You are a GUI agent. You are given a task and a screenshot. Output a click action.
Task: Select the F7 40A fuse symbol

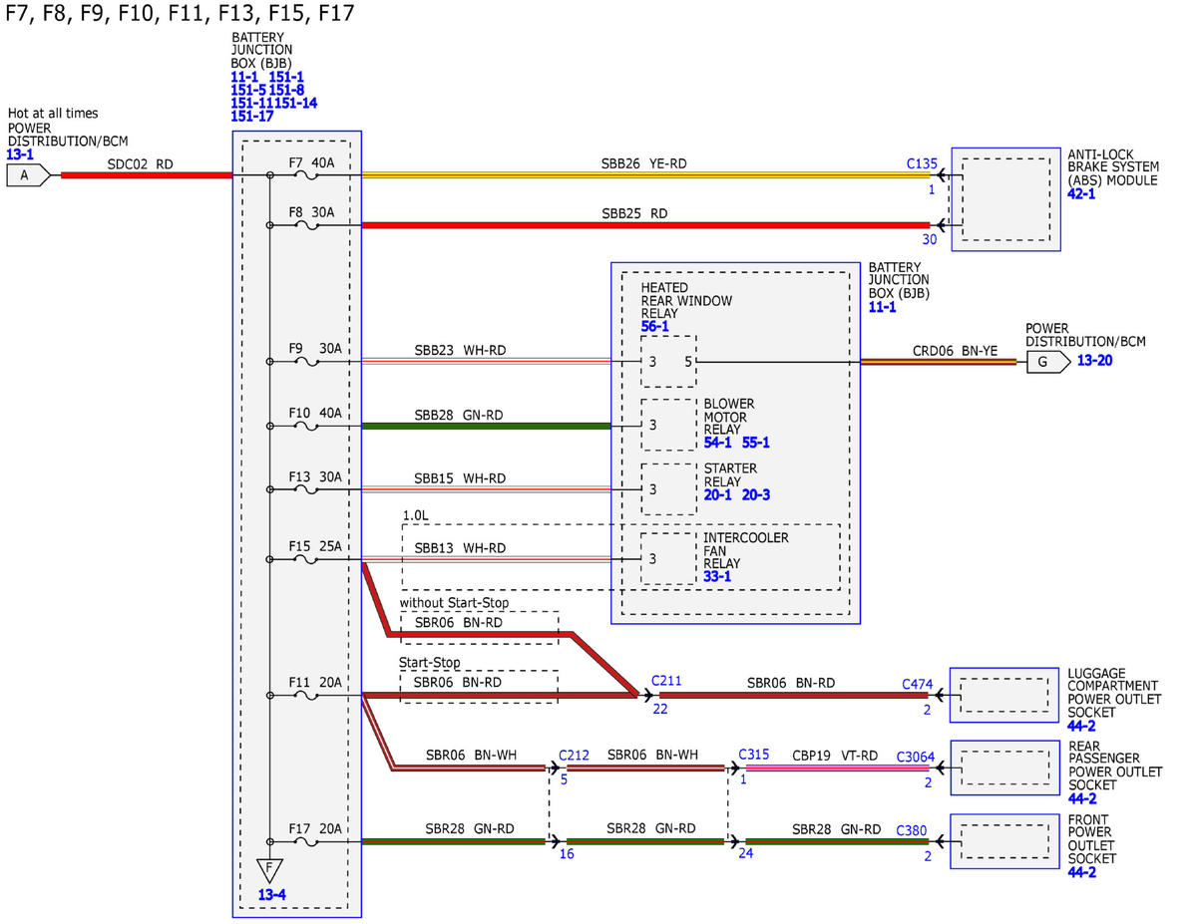[309, 175]
